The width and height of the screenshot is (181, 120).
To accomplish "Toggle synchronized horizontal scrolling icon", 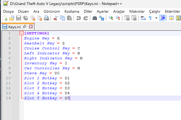I will pos(134,18).
